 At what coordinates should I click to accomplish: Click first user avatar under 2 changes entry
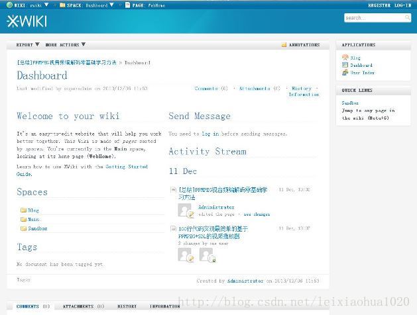coord(186,255)
